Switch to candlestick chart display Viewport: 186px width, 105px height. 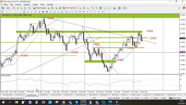pos(84,8)
